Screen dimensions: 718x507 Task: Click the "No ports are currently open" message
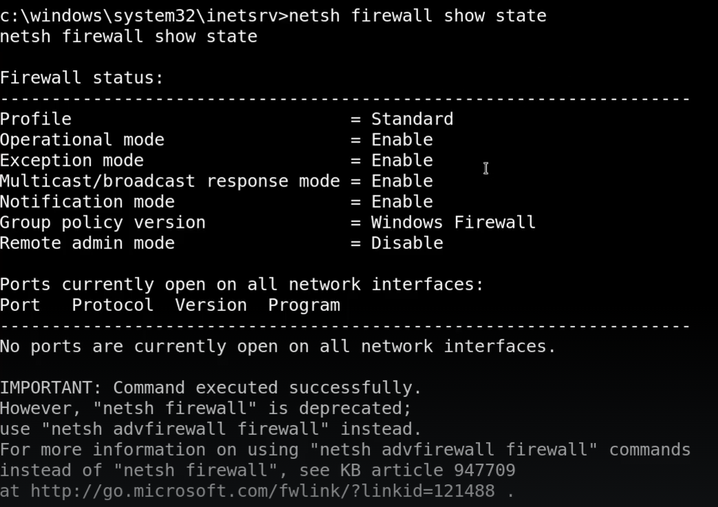tap(278, 346)
